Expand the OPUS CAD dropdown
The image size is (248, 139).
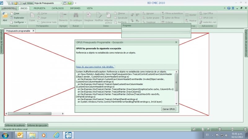(215, 18)
